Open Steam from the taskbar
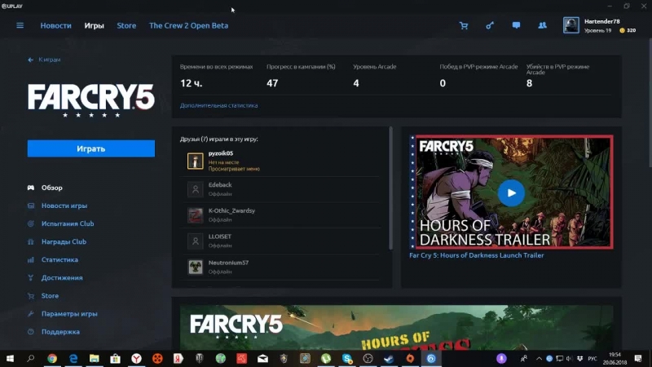The height and width of the screenshot is (367, 652). tap(389, 358)
